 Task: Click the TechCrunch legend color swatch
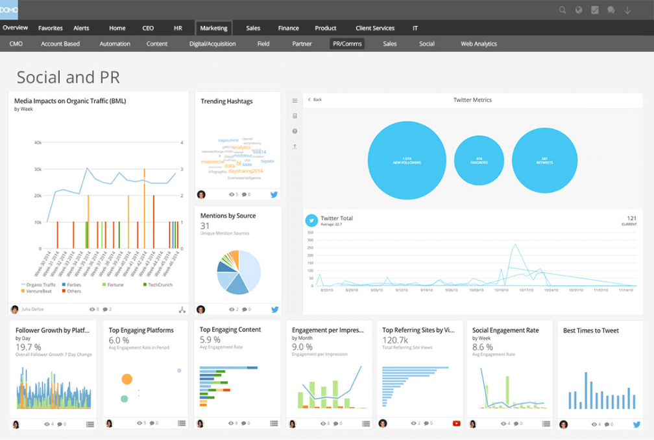(x=145, y=284)
